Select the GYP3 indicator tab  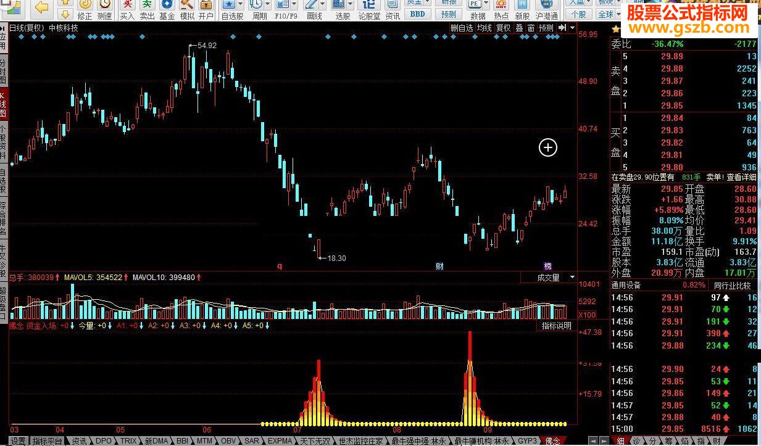[528, 441]
